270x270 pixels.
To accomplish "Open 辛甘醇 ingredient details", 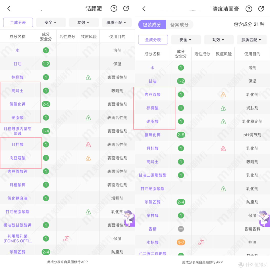I will click(152, 215).
